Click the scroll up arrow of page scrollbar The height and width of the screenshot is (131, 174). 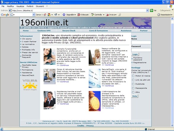pyautogui.click(x=172, y=19)
